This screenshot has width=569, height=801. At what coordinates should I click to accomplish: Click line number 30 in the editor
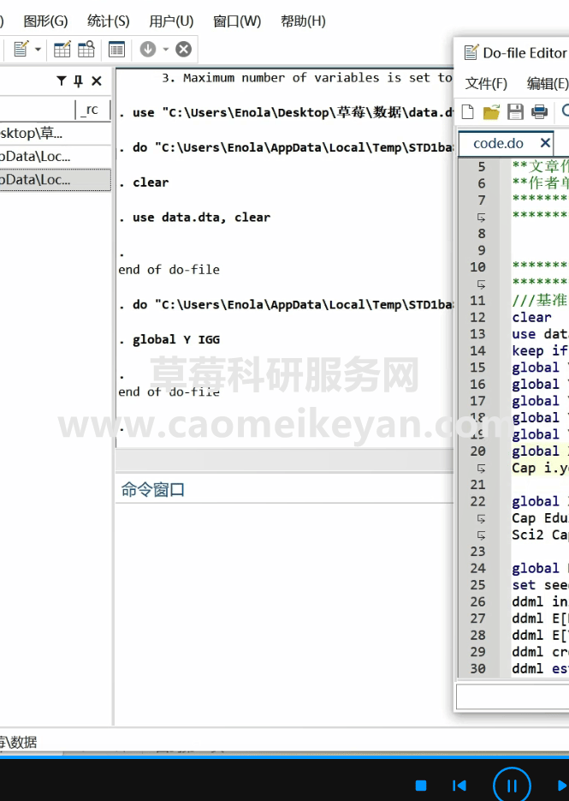point(477,669)
